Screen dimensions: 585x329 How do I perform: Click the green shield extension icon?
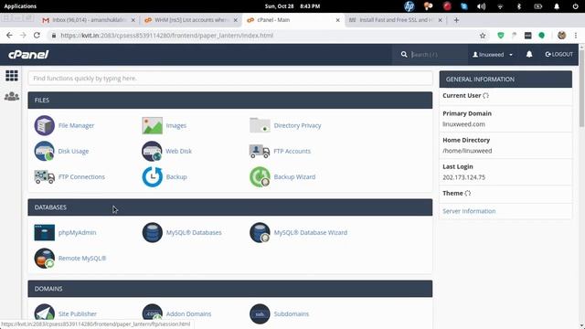coord(501,36)
